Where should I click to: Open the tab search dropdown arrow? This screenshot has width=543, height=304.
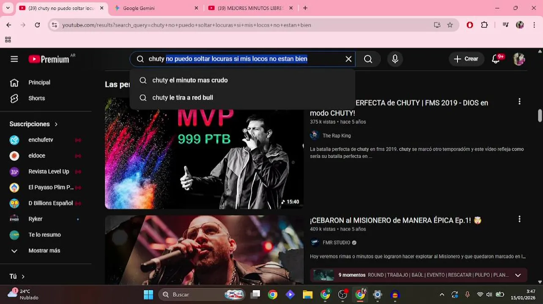8,8
